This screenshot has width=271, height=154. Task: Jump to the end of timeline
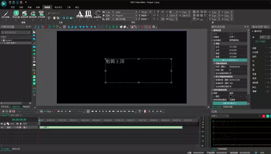pyautogui.click(x=113, y=112)
